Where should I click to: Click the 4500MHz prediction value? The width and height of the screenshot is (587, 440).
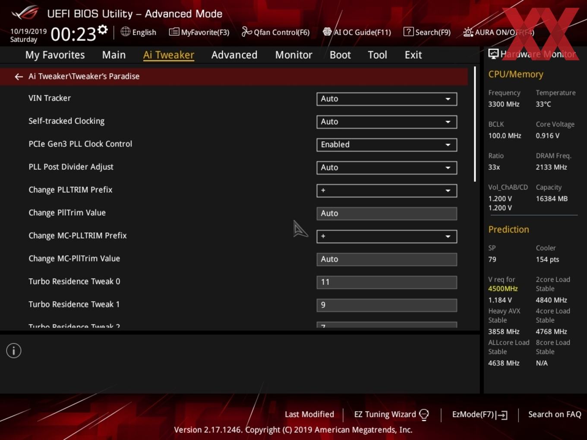503,289
